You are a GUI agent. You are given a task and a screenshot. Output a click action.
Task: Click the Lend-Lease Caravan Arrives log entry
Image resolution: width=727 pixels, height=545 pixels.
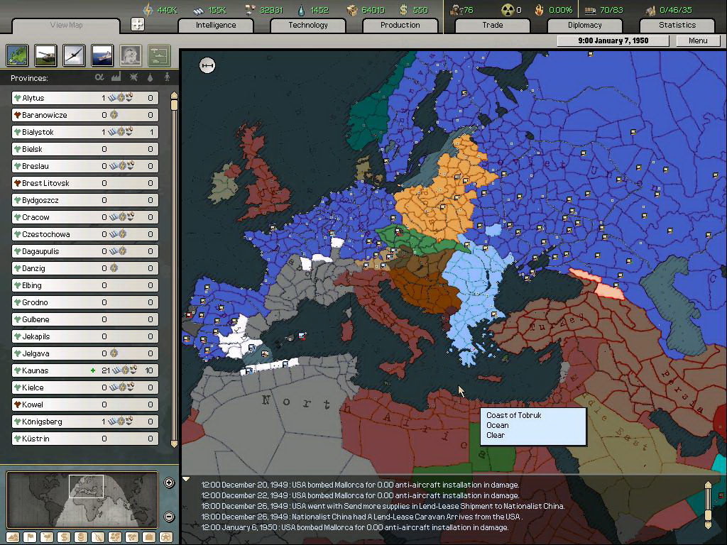click(361, 517)
